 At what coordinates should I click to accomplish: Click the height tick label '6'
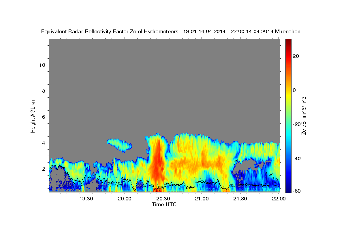[44, 117]
